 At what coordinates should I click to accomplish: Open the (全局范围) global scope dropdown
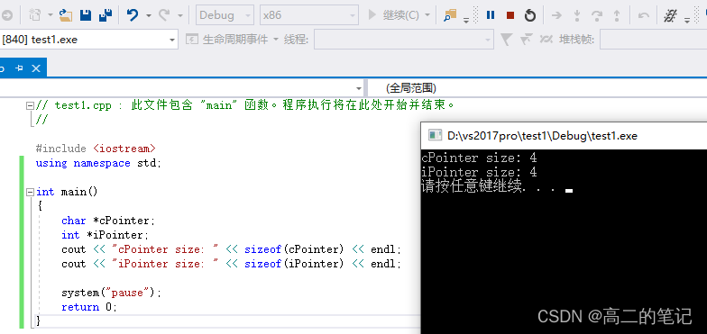pos(537,88)
